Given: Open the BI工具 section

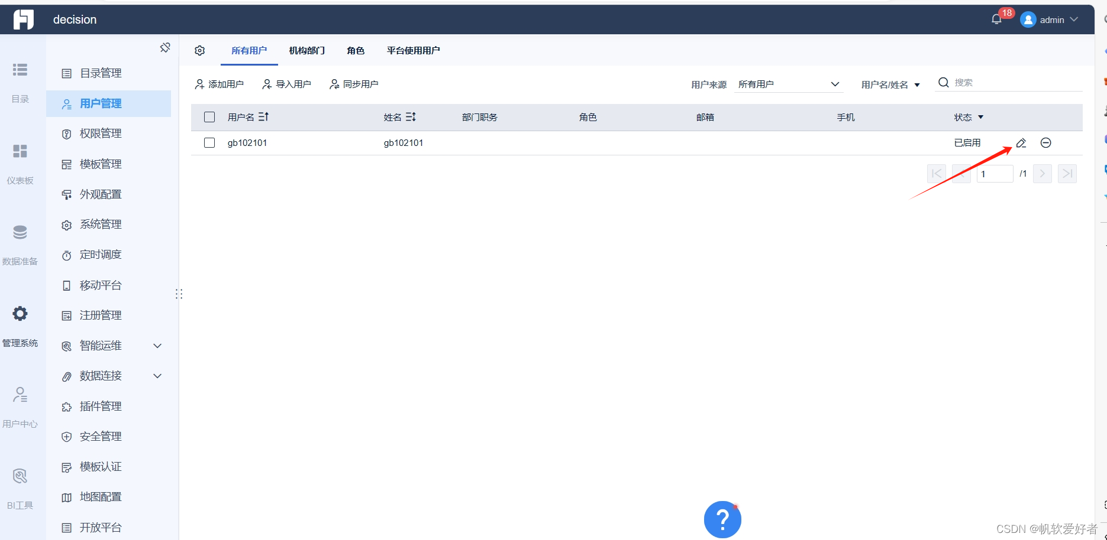Looking at the screenshot, I should [20, 489].
